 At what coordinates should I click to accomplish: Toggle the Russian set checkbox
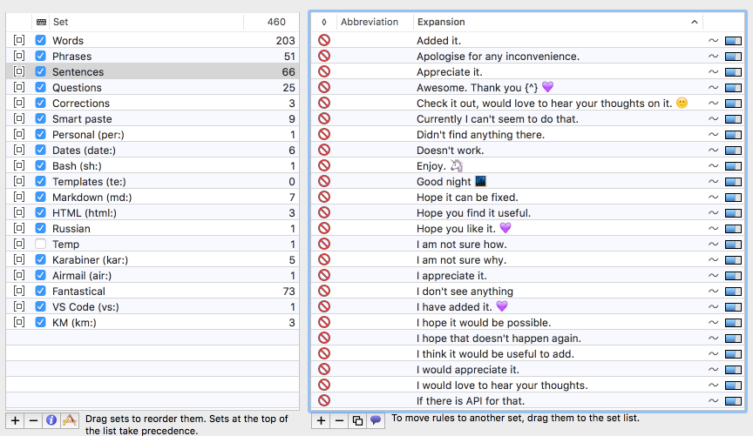(40, 228)
